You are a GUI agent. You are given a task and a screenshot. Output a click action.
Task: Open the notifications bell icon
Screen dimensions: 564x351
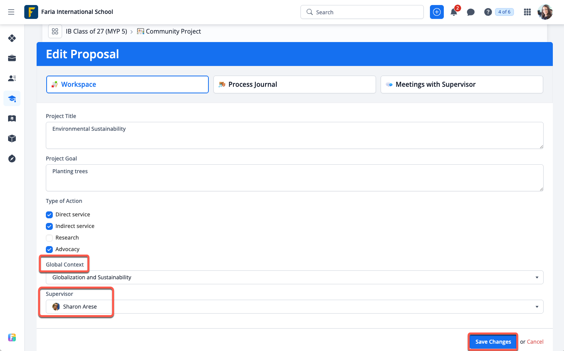tap(454, 12)
